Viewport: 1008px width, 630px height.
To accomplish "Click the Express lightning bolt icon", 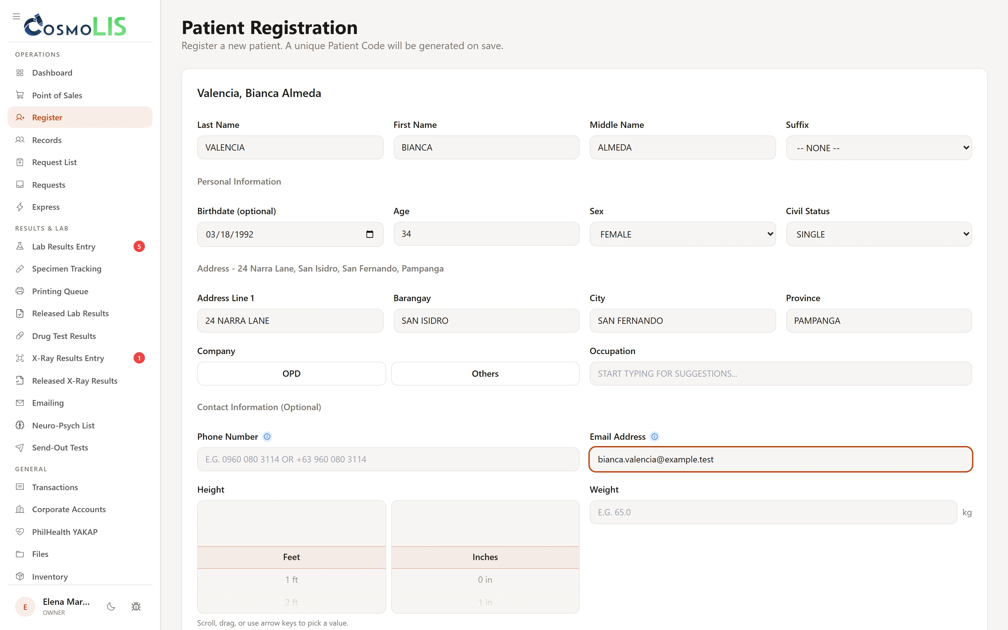I will click(20, 207).
